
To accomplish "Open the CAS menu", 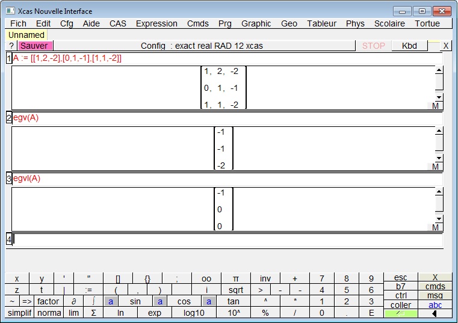I will 118,23.
